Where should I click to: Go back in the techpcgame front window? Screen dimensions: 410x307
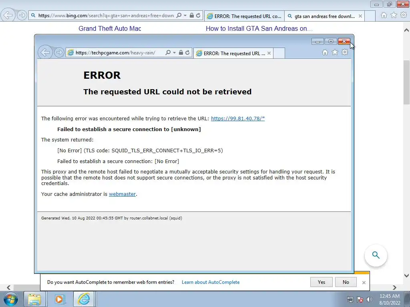45,52
